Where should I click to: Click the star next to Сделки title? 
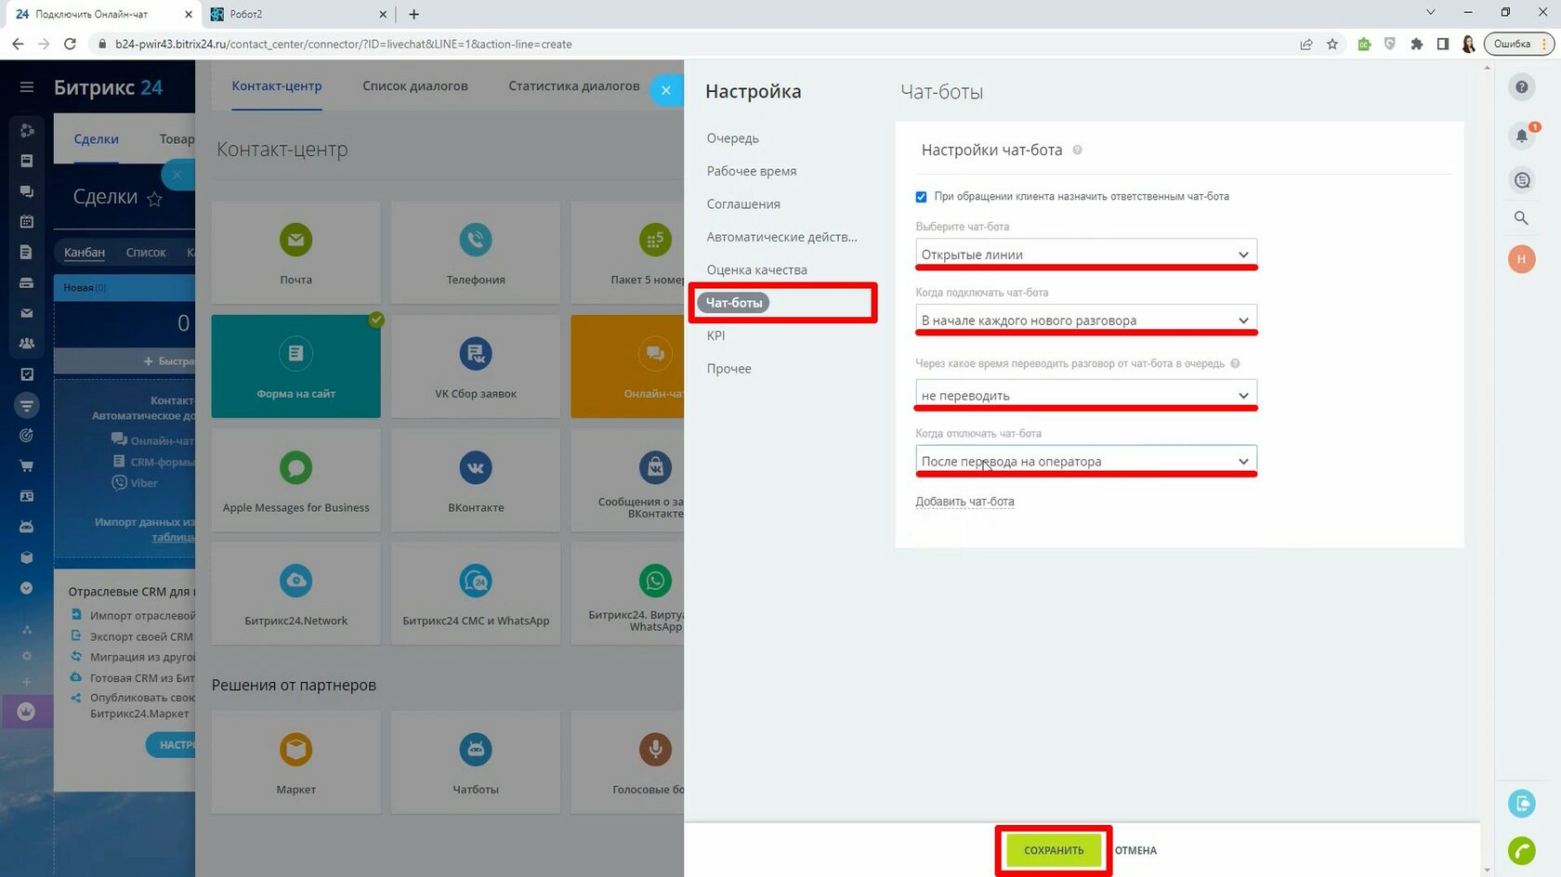click(x=154, y=199)
